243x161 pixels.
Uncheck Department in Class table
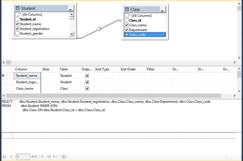(x=127, y=30)
